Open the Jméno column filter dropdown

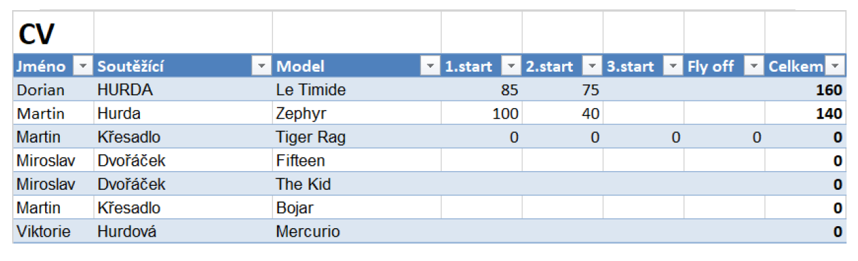point(83,66)
